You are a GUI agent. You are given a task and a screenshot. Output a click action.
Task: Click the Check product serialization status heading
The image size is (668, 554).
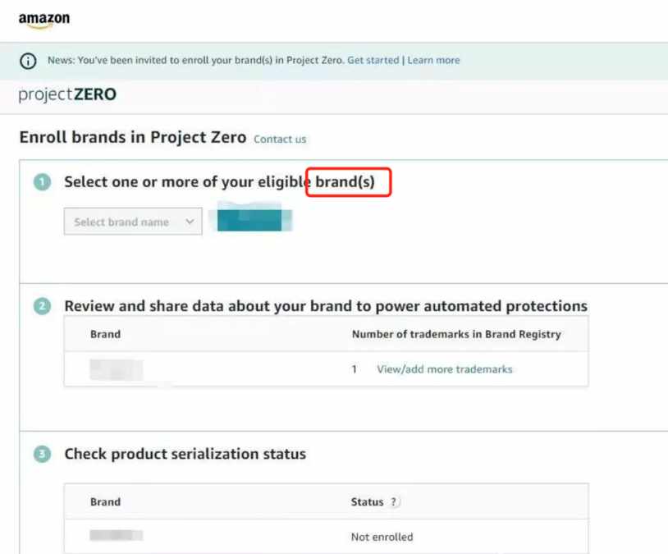185,454
